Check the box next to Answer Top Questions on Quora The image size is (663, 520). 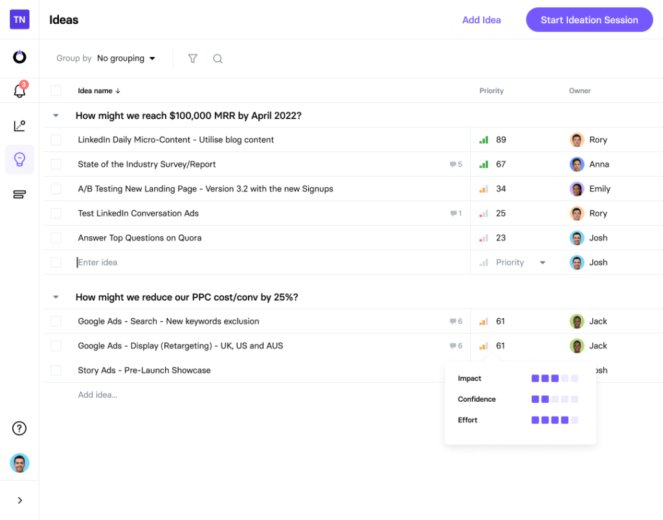click(x=56, y=238)
